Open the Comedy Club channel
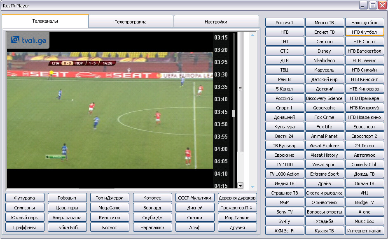 click(365, 165)
